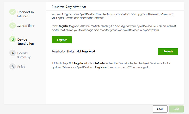The height and width of the screenshot is (114, 189).
Task: Click the step 4 number circle
Action: (x=12, y=53)
